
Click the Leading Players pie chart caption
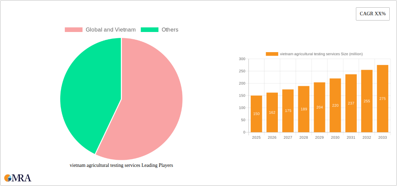121,165
